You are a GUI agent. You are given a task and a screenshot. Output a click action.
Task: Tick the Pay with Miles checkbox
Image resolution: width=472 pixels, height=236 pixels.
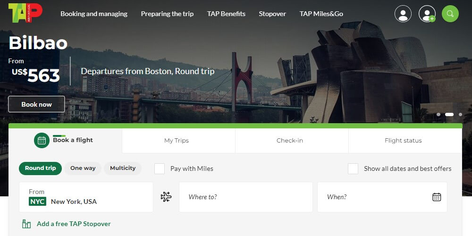[x=160, y=169]
